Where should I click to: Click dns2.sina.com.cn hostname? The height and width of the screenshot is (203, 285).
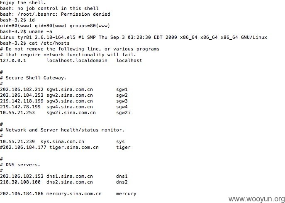click(70, 182)
